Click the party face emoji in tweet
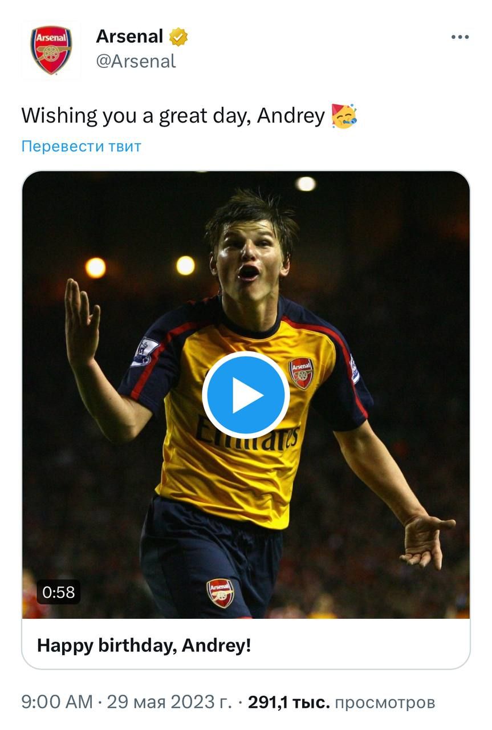This screenshot has height=730, width=492. click(x=344, y=116)
